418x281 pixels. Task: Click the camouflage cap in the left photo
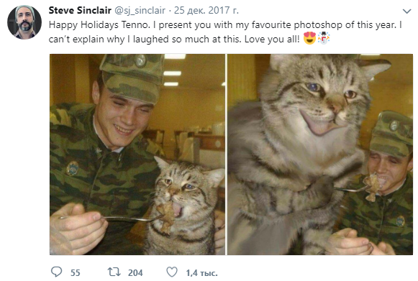coord(132,77)
